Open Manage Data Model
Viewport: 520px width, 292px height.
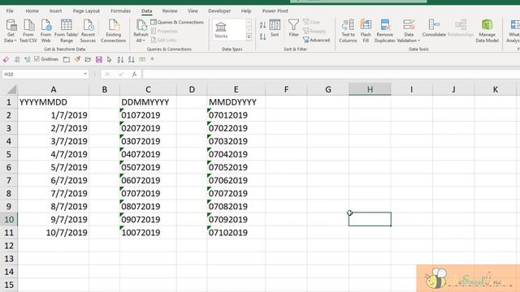[487, 31]
